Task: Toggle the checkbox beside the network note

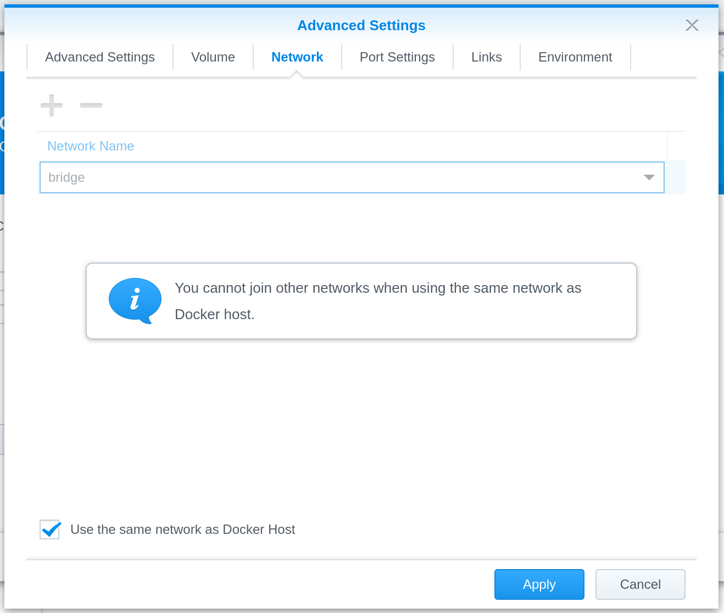Action: coord(49,530)
